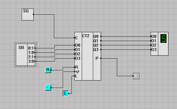The height and width of the screenshot is (109, 177).
Task: Click the D3 pin on the display block
Action: (151, 50)
